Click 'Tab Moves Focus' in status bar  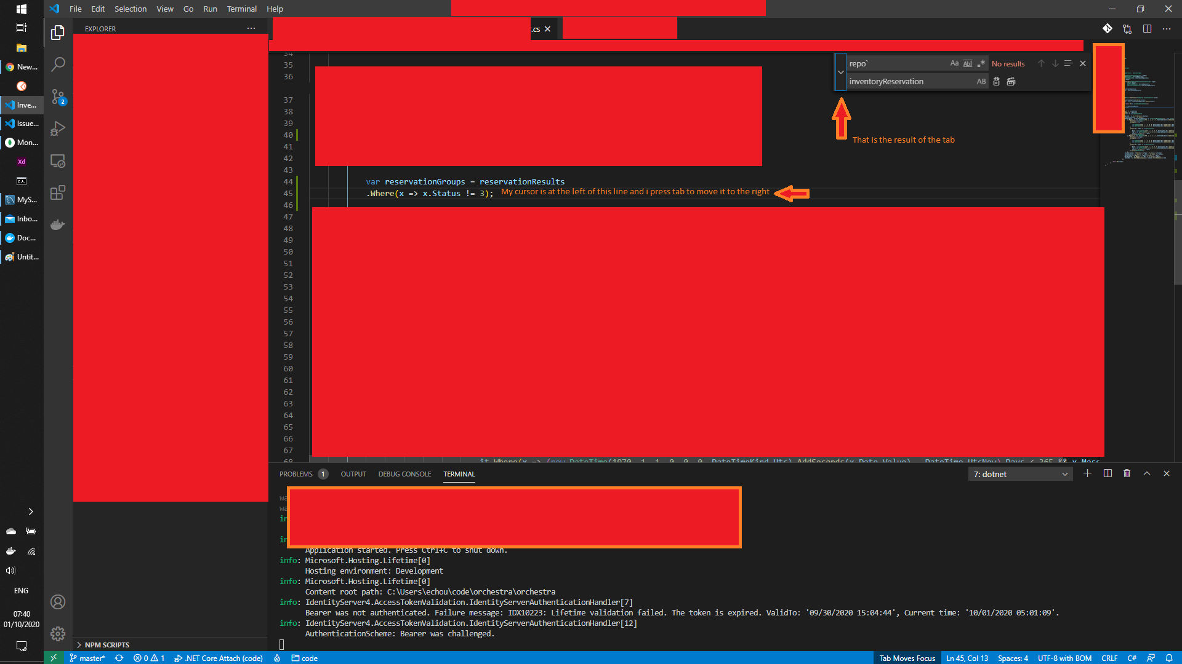(x=907, y=658)
